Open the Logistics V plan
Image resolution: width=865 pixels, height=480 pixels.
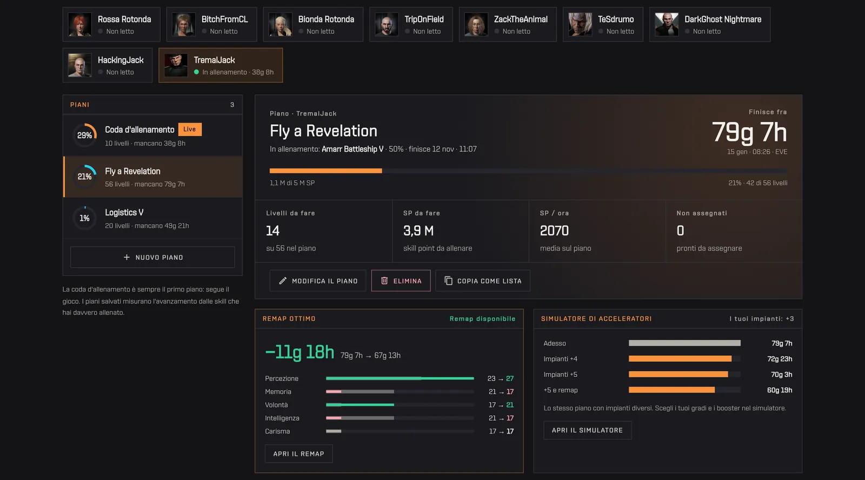[152, 219]
